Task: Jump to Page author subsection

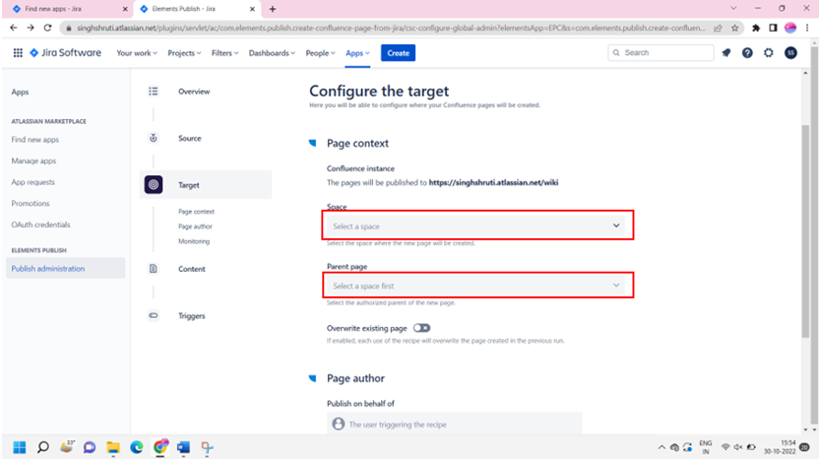Action: 195,227
